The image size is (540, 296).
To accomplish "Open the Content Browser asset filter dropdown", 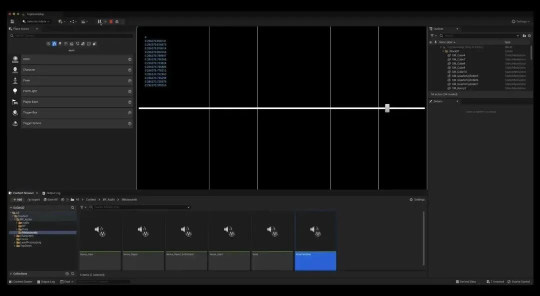I will tap(82, 207).
